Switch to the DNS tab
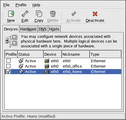126x120 pixels. point(43,29)
